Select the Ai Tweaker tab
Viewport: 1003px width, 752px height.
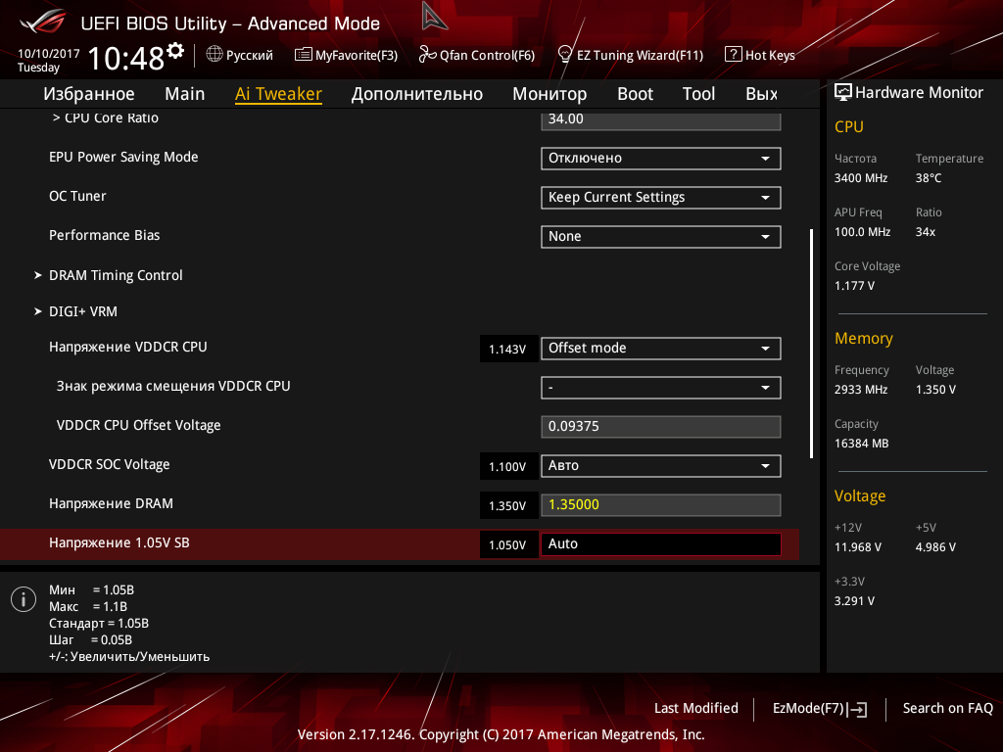click(x=278, y=94)
